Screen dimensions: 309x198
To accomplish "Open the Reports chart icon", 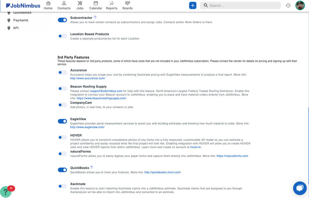I will coord(112,3).
